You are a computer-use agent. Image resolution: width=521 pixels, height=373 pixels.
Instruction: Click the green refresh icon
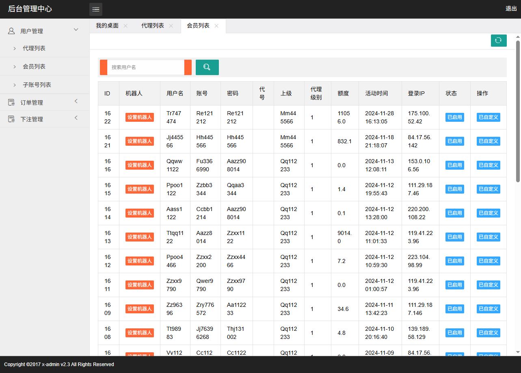499,41
